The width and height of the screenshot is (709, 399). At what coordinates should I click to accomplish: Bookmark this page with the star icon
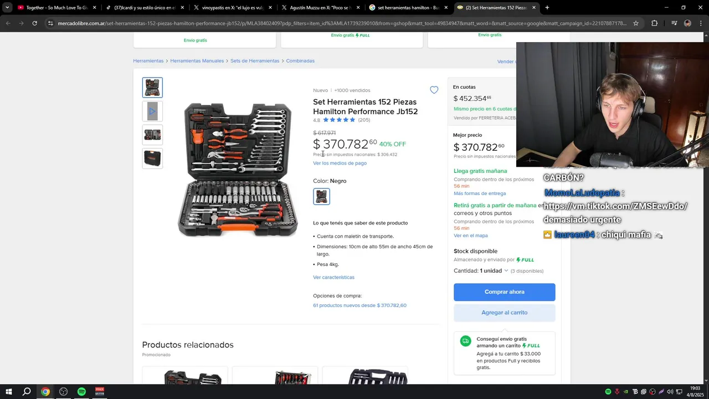click(636, 23)
